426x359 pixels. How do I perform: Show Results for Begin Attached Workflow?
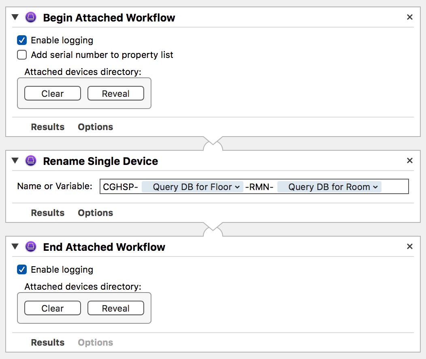click(x=48, y=127)
